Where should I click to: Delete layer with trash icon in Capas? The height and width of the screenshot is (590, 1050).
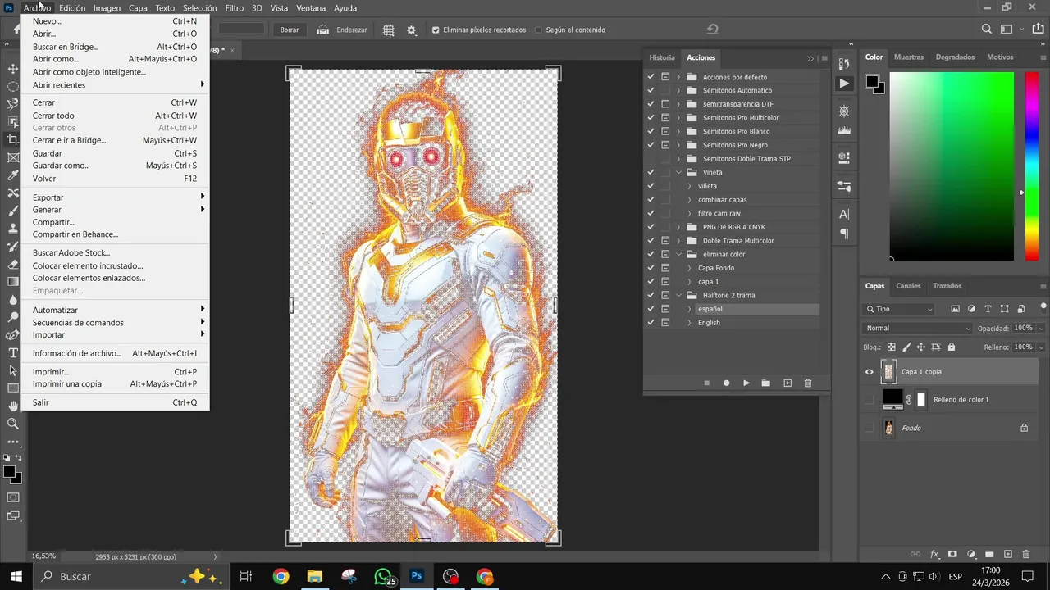(x=1026, y=555)
